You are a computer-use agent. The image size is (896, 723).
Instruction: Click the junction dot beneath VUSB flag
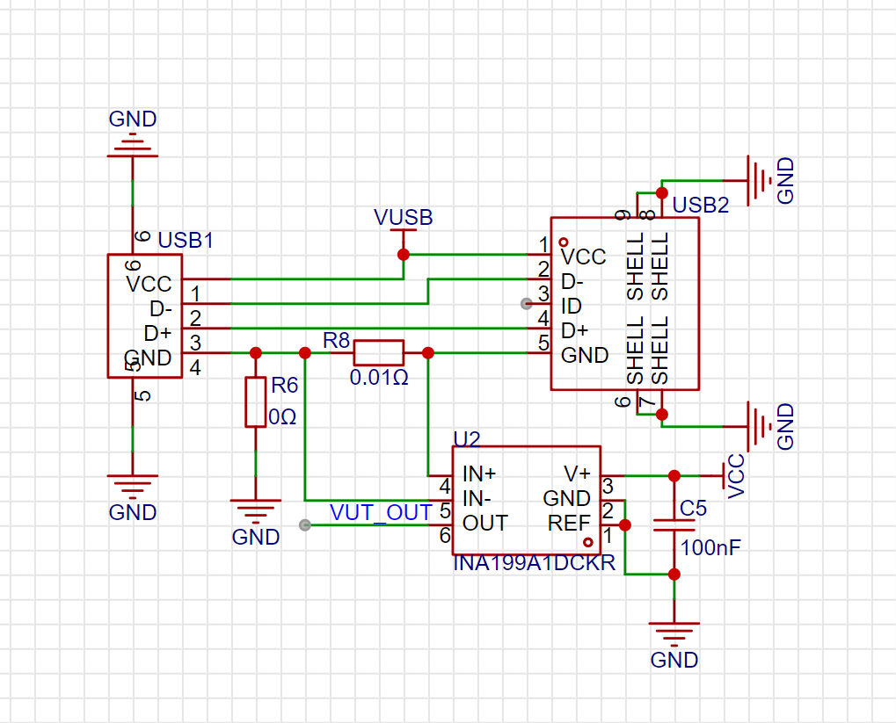click(404, 255)
